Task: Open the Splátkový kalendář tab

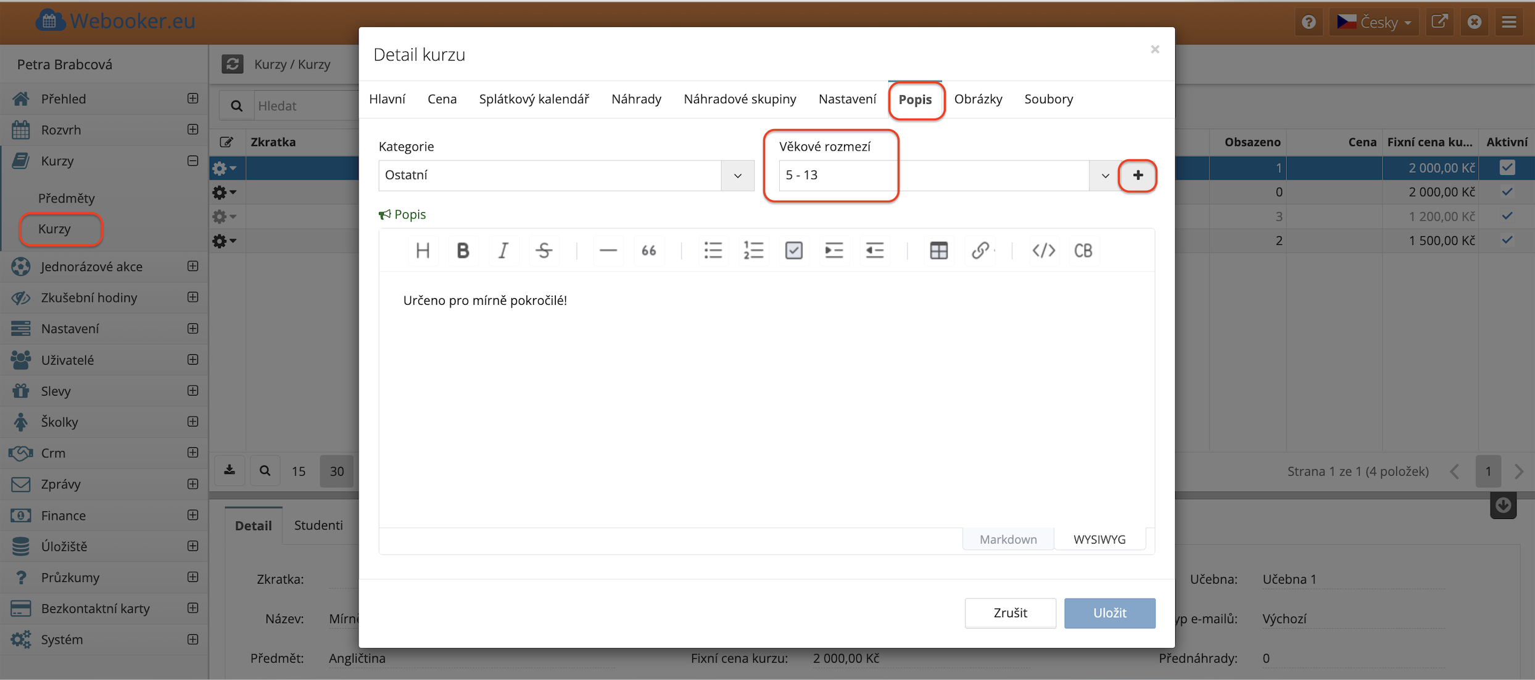Action: click(x=534, y=99)
